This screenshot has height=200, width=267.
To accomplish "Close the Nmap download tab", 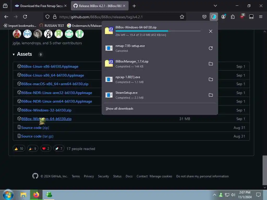I will pos(65,6).
